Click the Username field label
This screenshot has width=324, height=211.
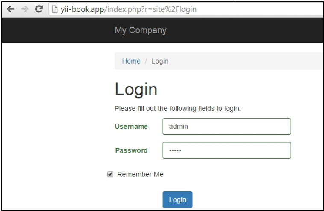pyautogui.click(x=131, y=126)
